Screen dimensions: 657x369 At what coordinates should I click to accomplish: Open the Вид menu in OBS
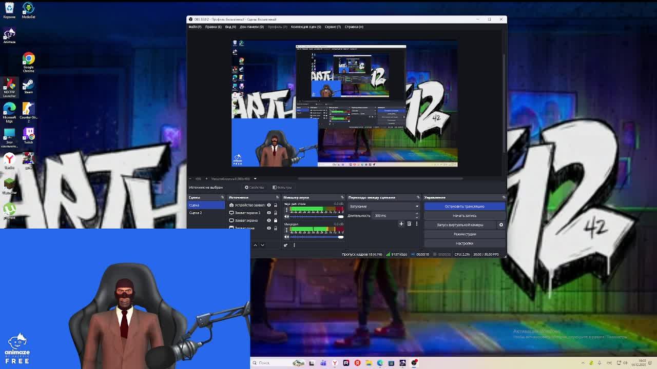click(x=230, y=27)
